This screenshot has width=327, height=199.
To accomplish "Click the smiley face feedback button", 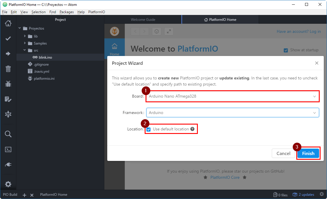I will (157, 31).
